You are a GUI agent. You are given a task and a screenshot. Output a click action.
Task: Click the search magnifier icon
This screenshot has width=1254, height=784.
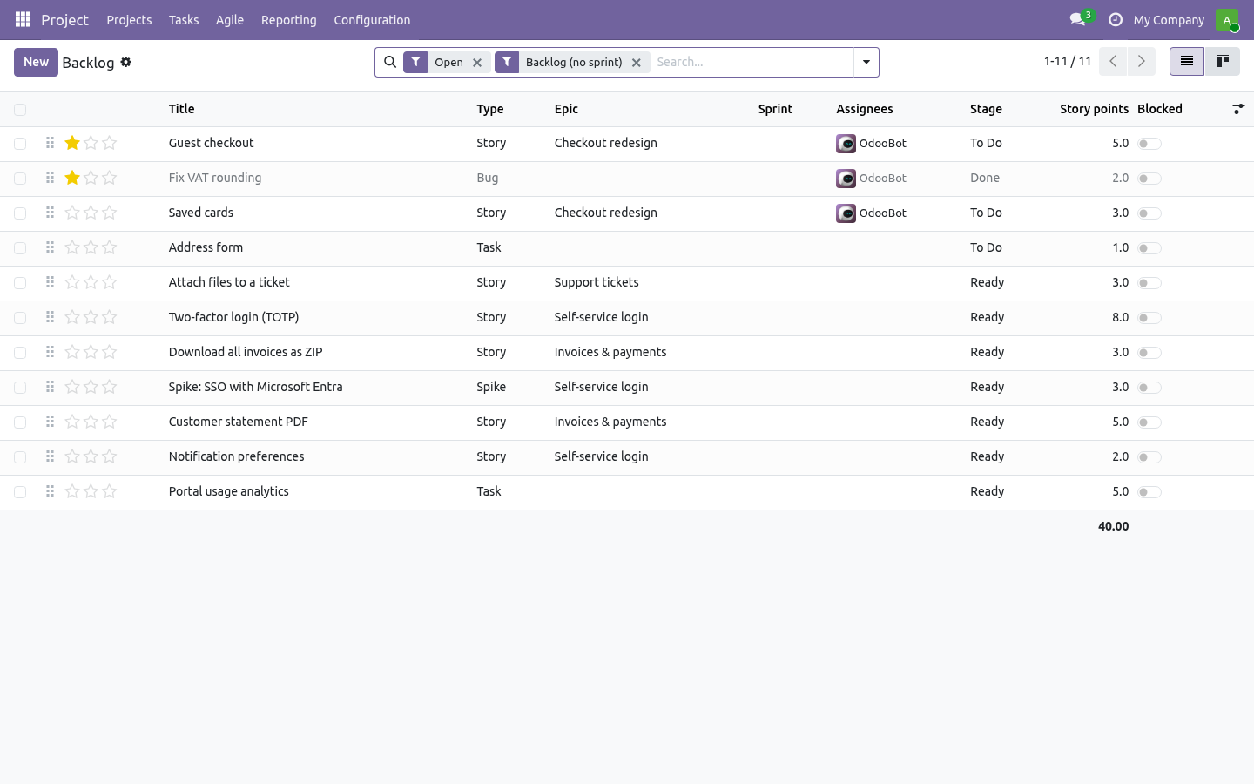point(390,62)
